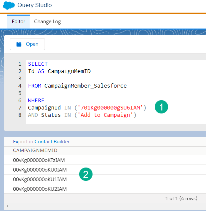
Task: Click the left arrow of horizontal scrollbar
Action: click(7, 206)
